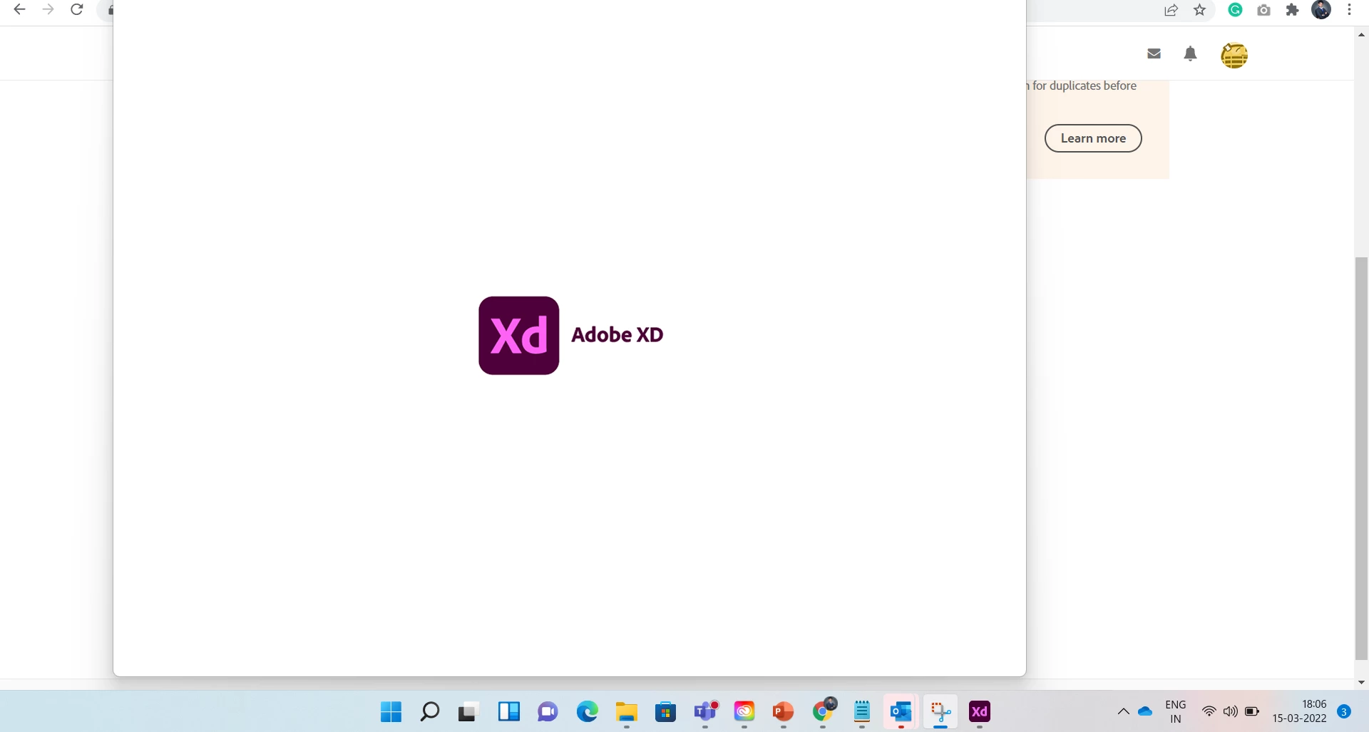Open Adobe Creative Cloud from taskbar
The image size is (1369, 732).
pos(744,711)
